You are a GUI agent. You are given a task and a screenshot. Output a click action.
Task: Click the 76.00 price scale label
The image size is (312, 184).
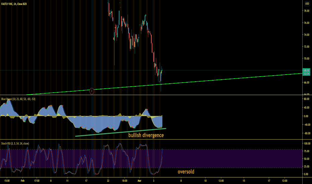(x=307, y=23)
